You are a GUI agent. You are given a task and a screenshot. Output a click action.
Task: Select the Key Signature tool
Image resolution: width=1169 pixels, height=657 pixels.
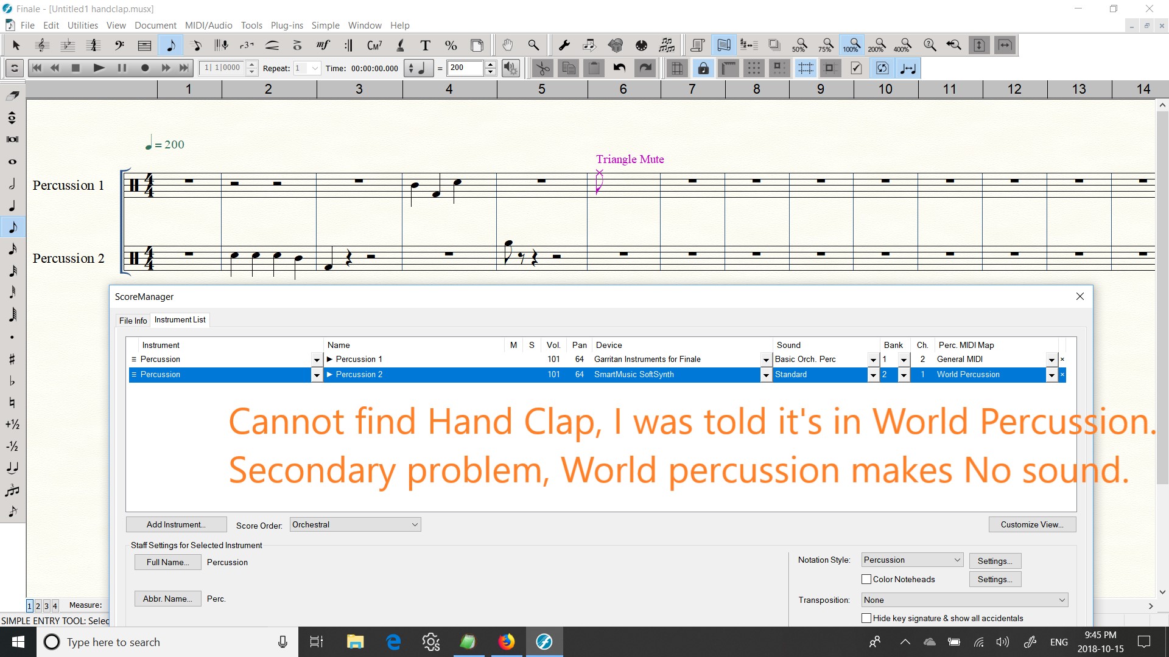click(68, 46)
